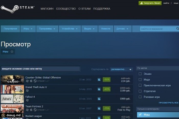Tick the Стратегия tag checkbox
Viewport: 179px width, 119px height.
pos(140,91)
